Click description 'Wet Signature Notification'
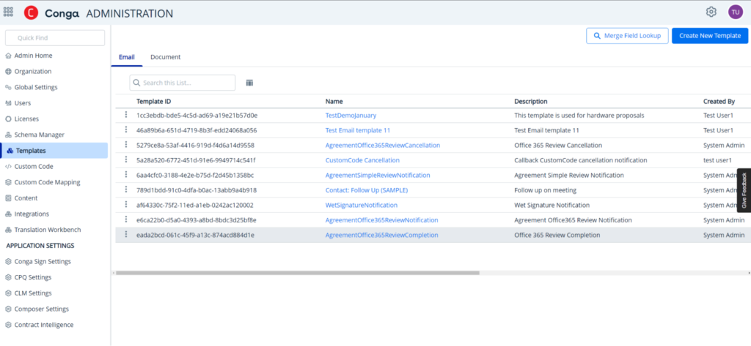This screenshot has height=346, width=751. pos(552,205)
